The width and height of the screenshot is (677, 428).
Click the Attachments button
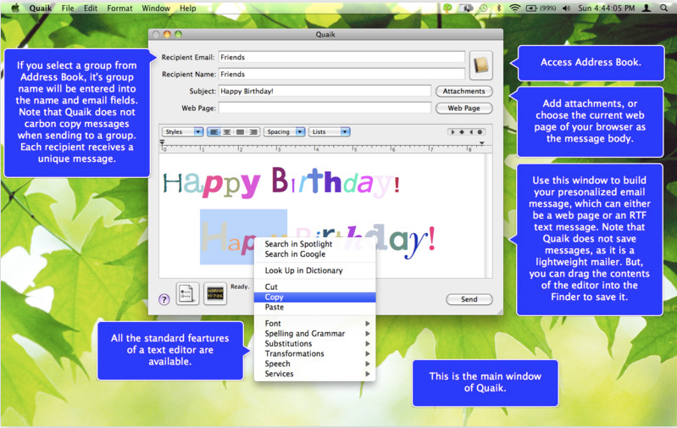(x=463, y=92)
